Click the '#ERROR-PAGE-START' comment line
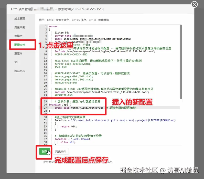This screenshot has height=179, width=204. pyautogui.click(x=92, y=73)
